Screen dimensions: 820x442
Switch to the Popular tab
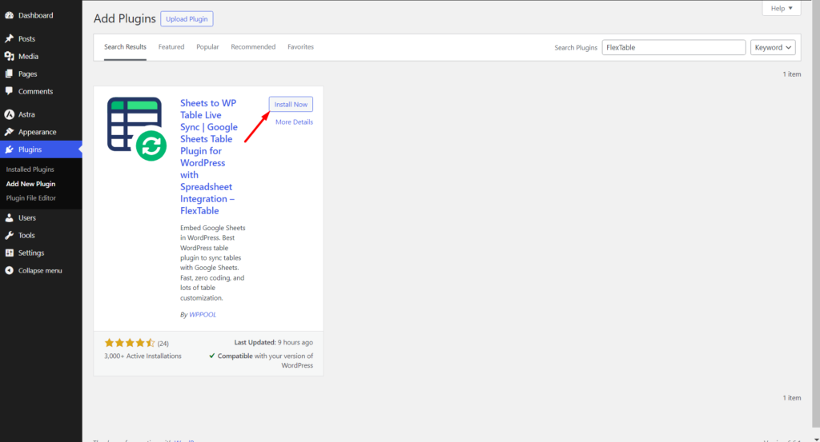coord(207,47)
